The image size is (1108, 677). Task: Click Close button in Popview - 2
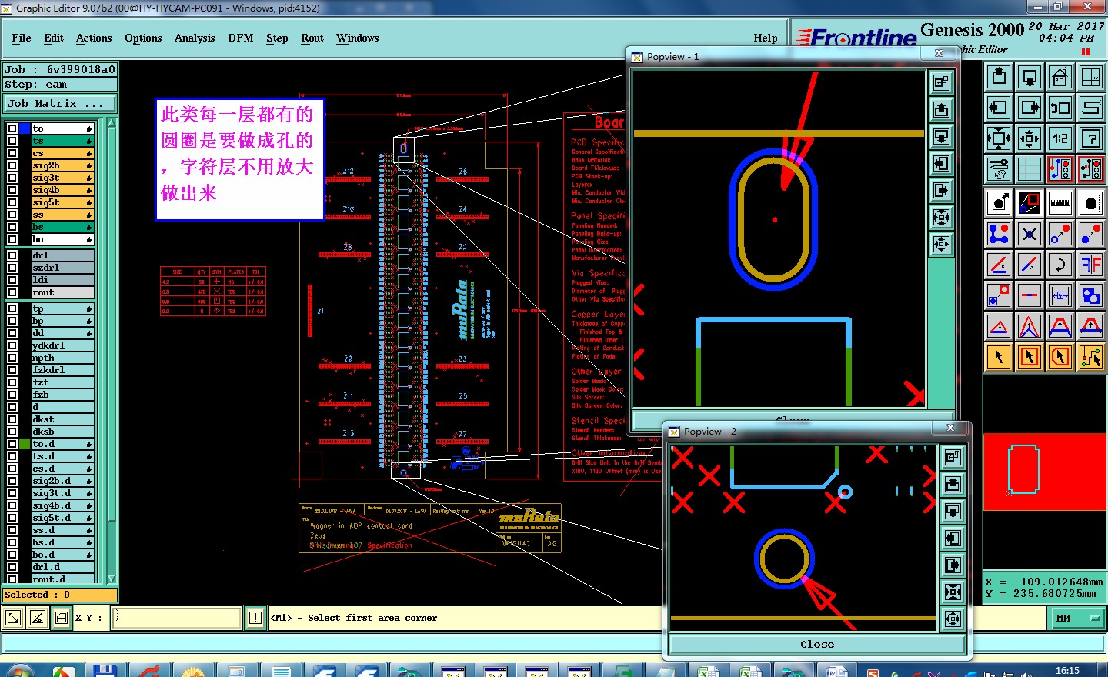point(817,645)
